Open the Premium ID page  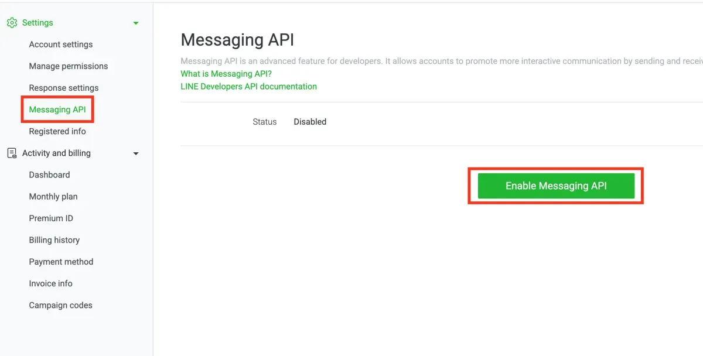point(50,218)
